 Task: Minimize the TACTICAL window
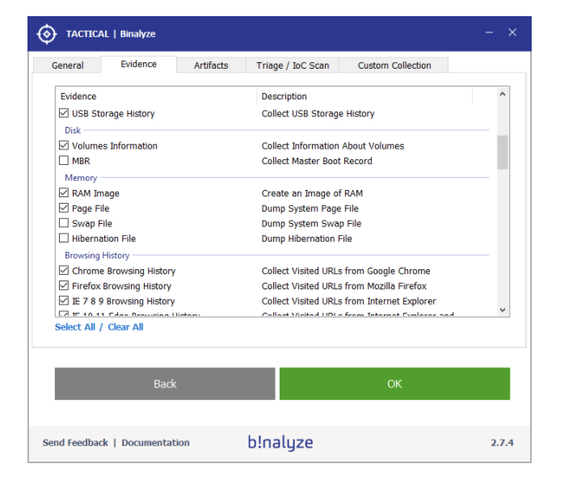click(x=489, y=32)
